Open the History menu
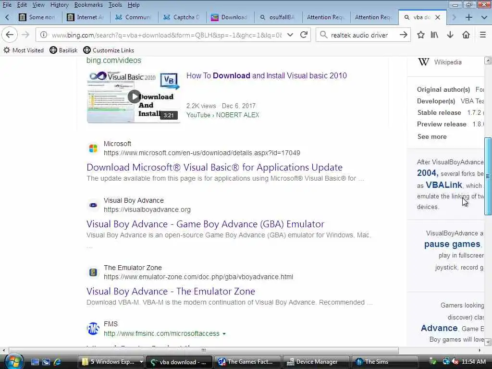Image resolution: width=492 pixels, height=369 pixels. [59, 5]
